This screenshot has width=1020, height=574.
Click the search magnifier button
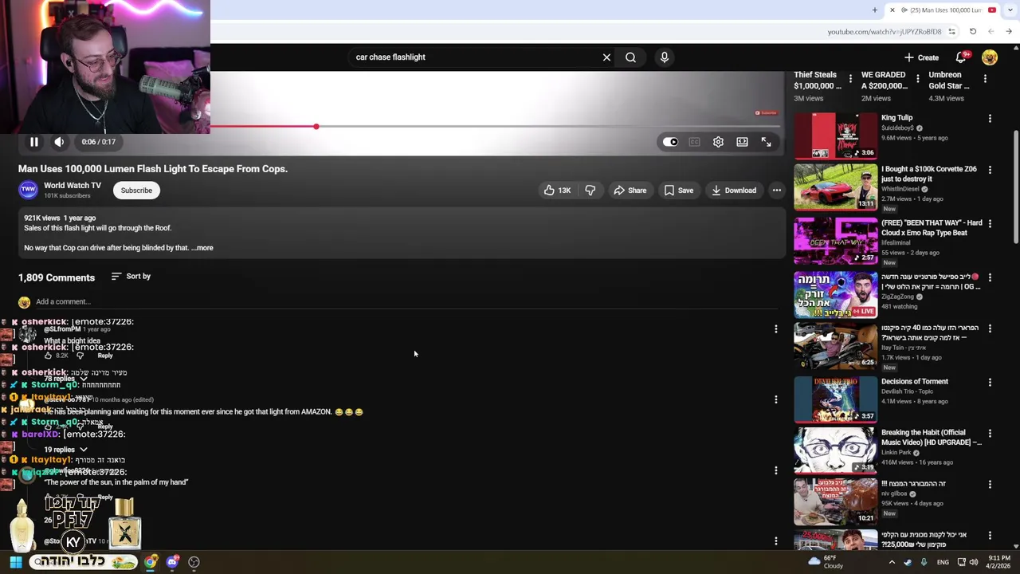pos(630,57)
